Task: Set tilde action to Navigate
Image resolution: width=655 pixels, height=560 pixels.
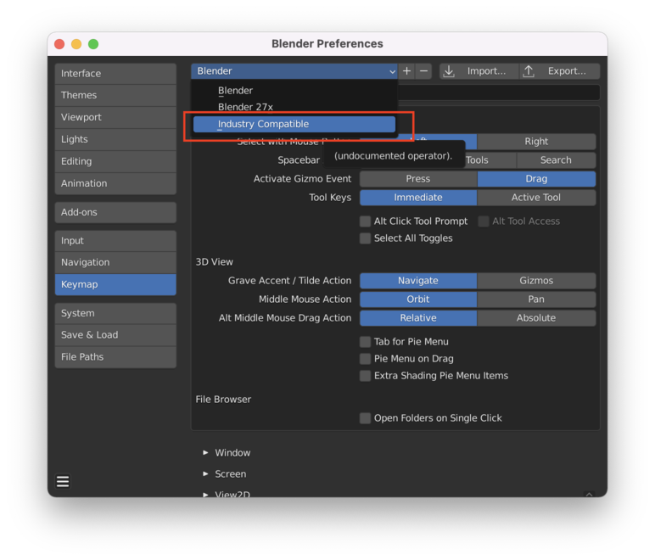Action: tap(418, 281)
